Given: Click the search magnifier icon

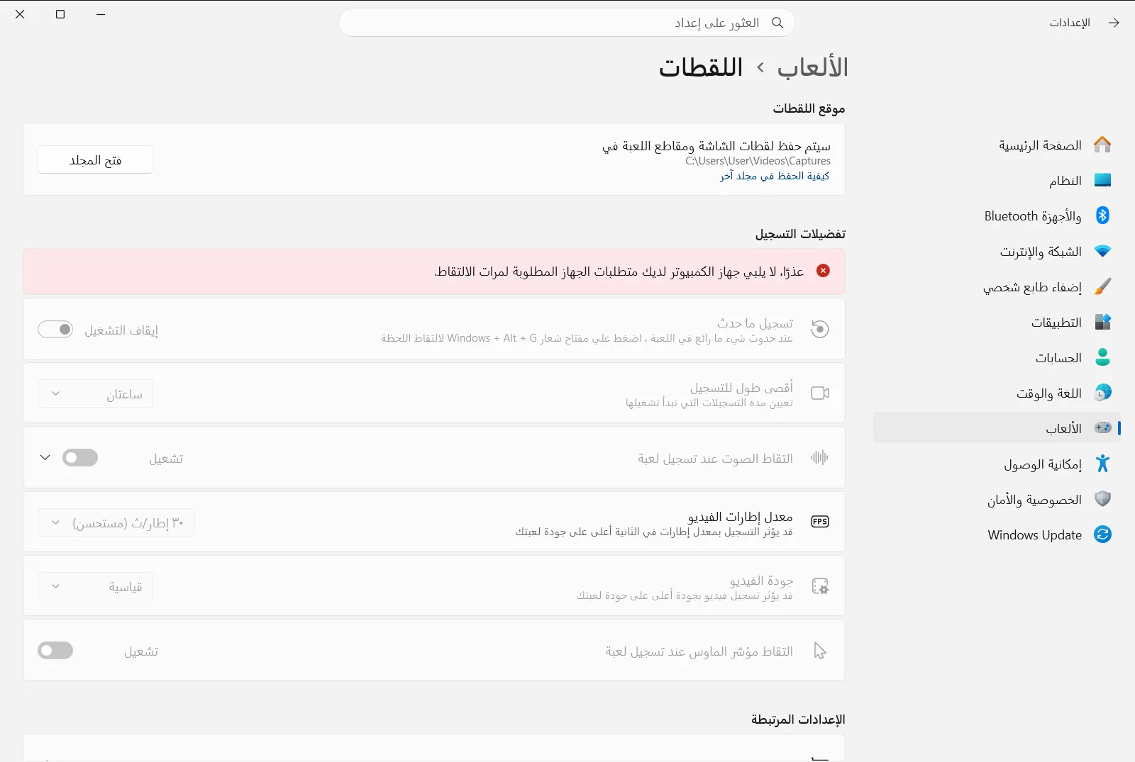Looking at the screenshot, I should point(777,23).
